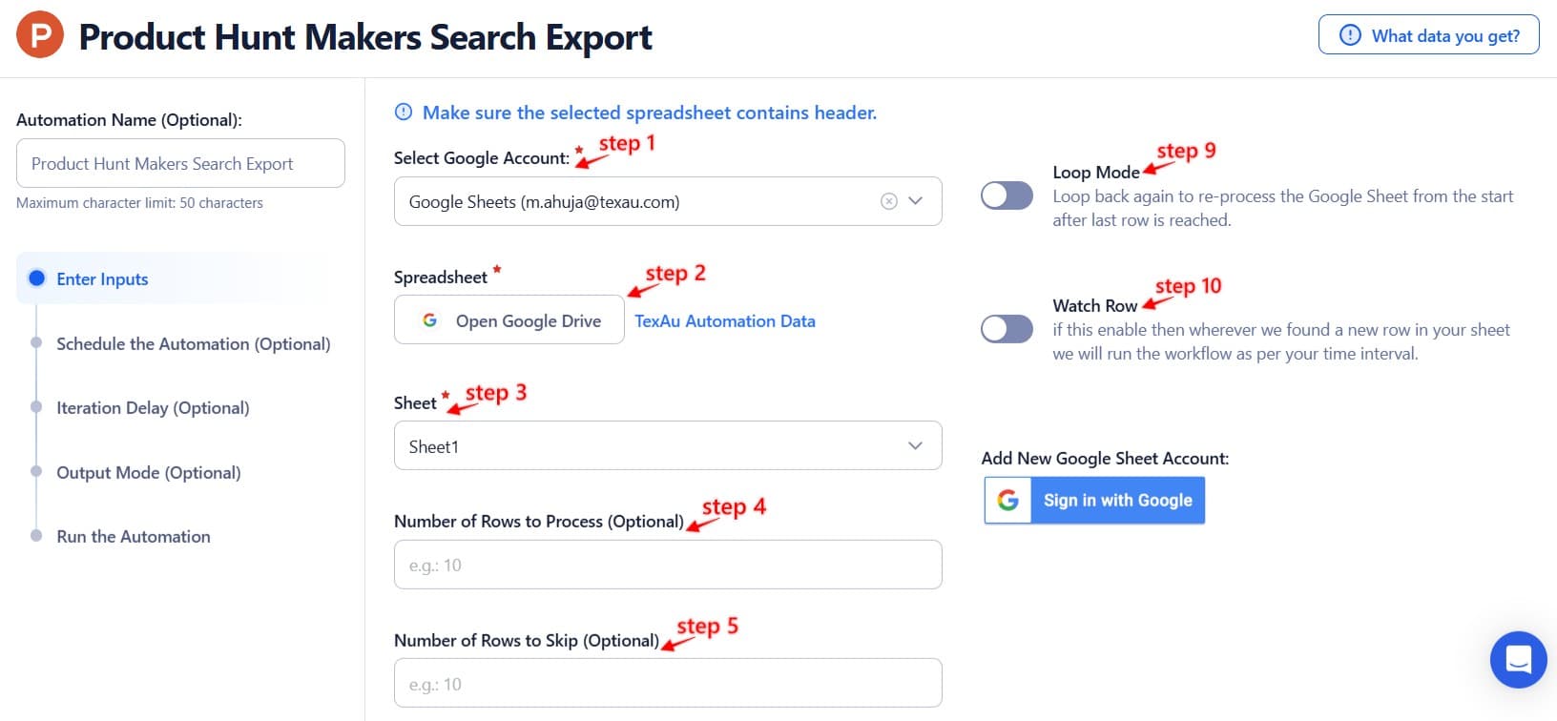Viewport: 1557px width, 721px height.
Task: Click the Product Hunt logo icon
Action: (x=38, y=34)
